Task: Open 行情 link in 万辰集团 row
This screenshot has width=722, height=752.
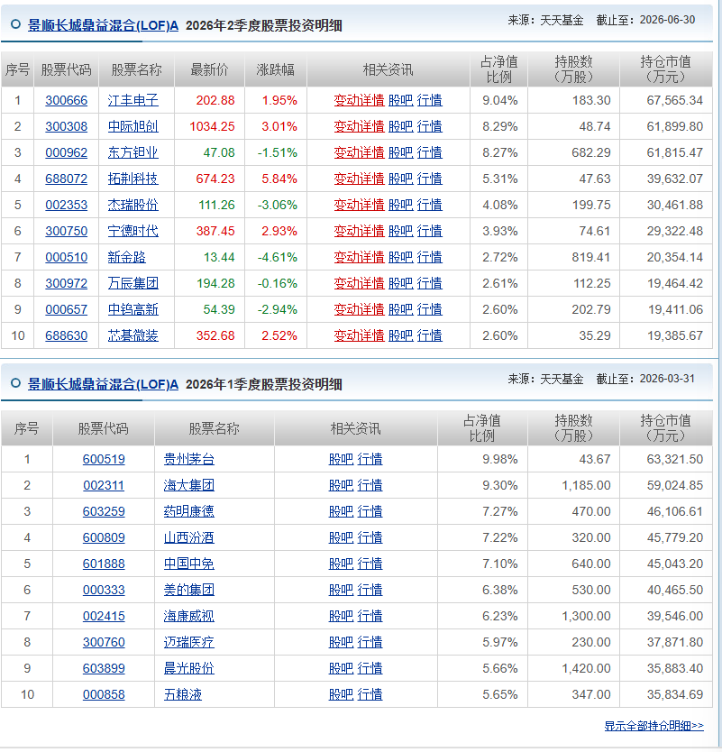Action: point(430,283)
